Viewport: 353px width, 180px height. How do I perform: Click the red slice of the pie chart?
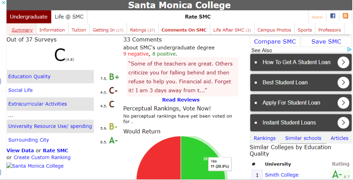160,160
